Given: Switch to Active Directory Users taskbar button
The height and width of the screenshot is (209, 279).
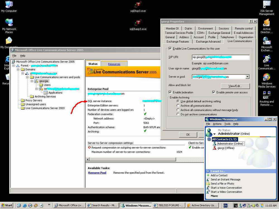Looking at the screenshot, I should (202, 205).
